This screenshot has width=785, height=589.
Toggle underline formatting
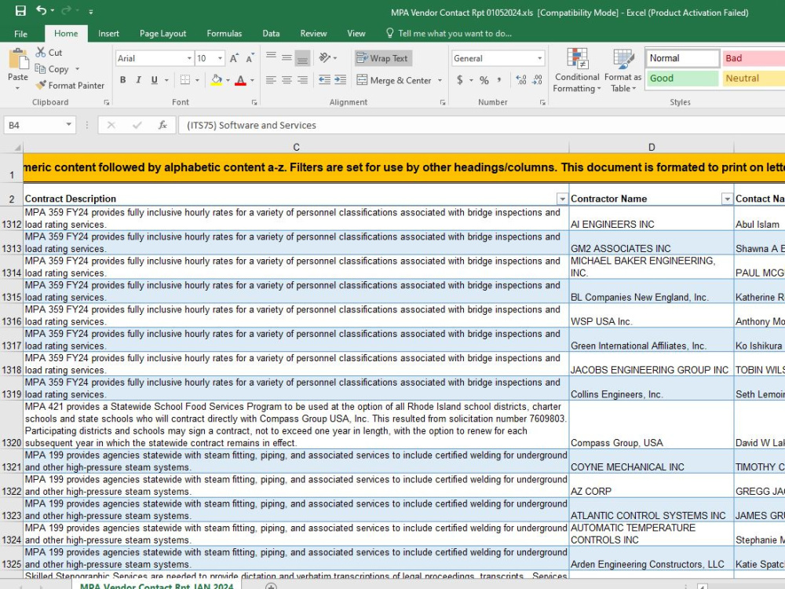point(154,80)
